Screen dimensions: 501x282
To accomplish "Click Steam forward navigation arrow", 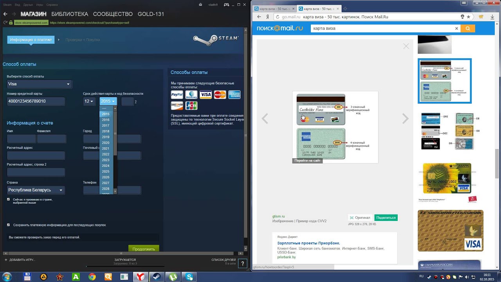I will point(14,14).
